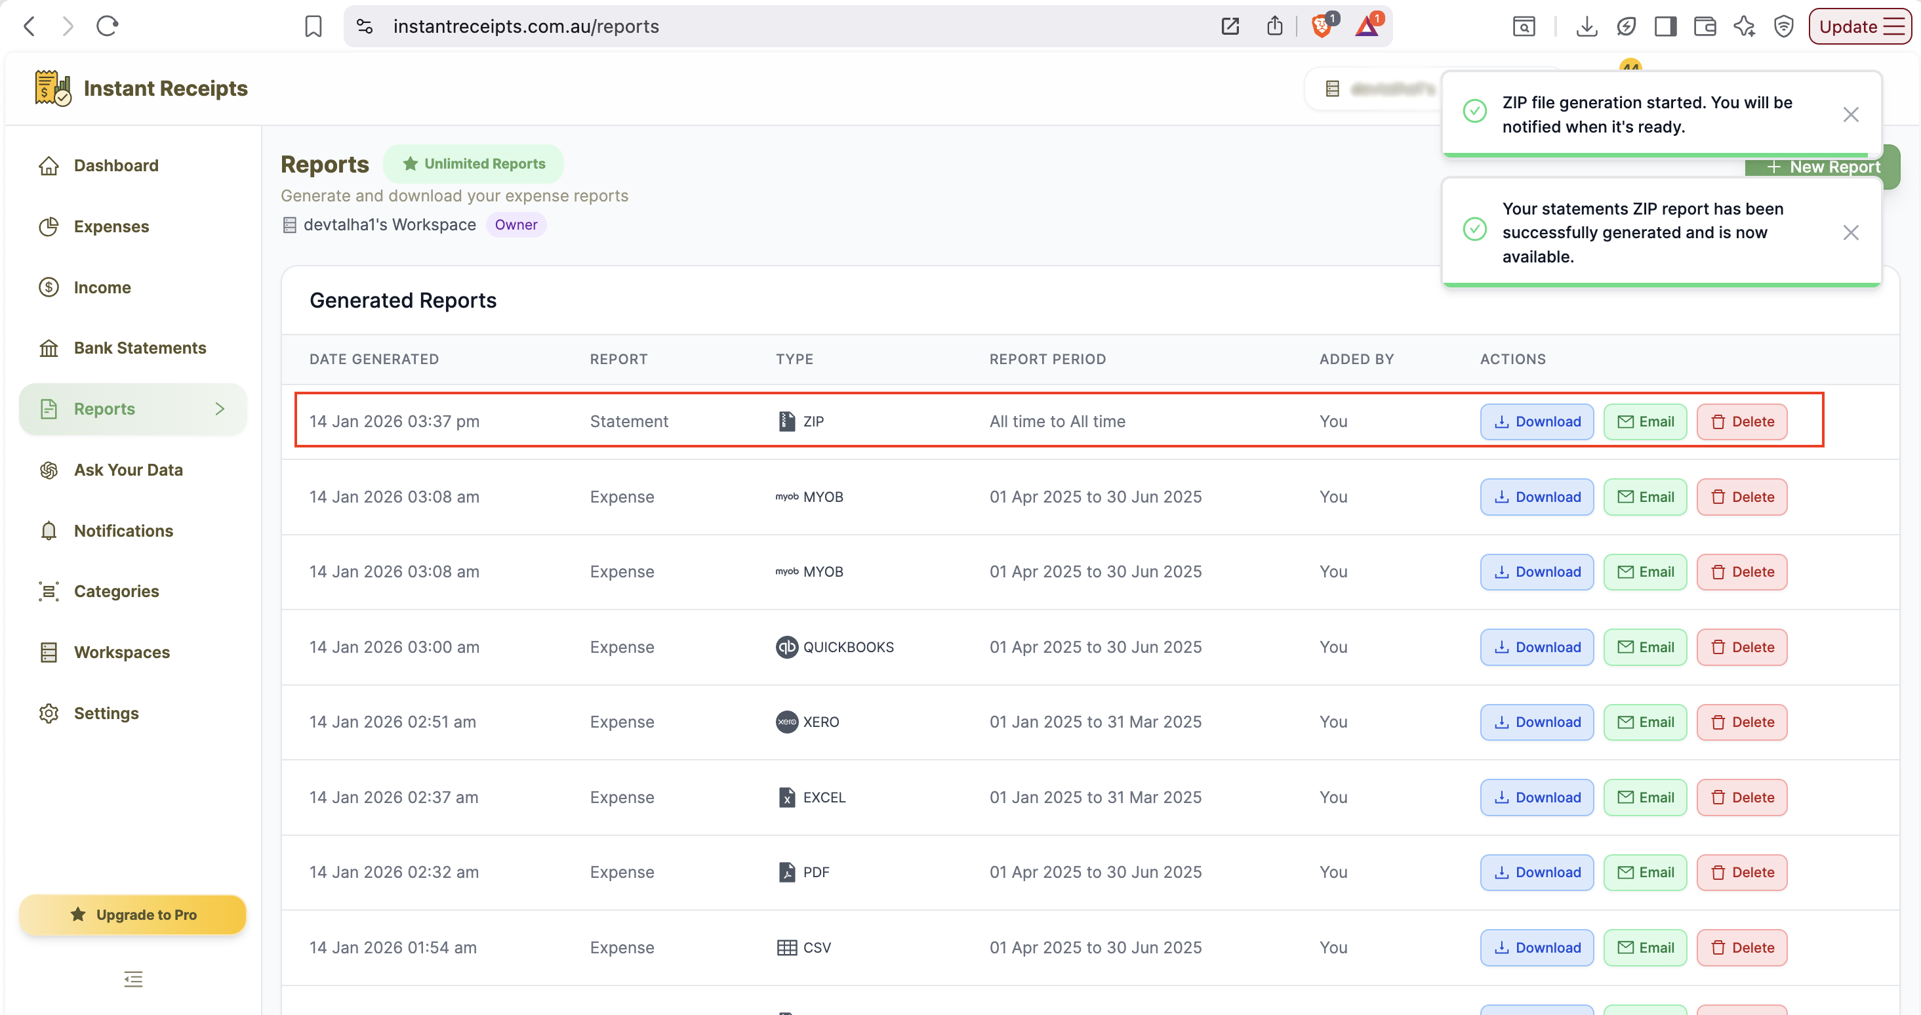This screenshot has height=1015, width=1921.
Task: Email the CSV expense report
Action: pos(1645,948)
